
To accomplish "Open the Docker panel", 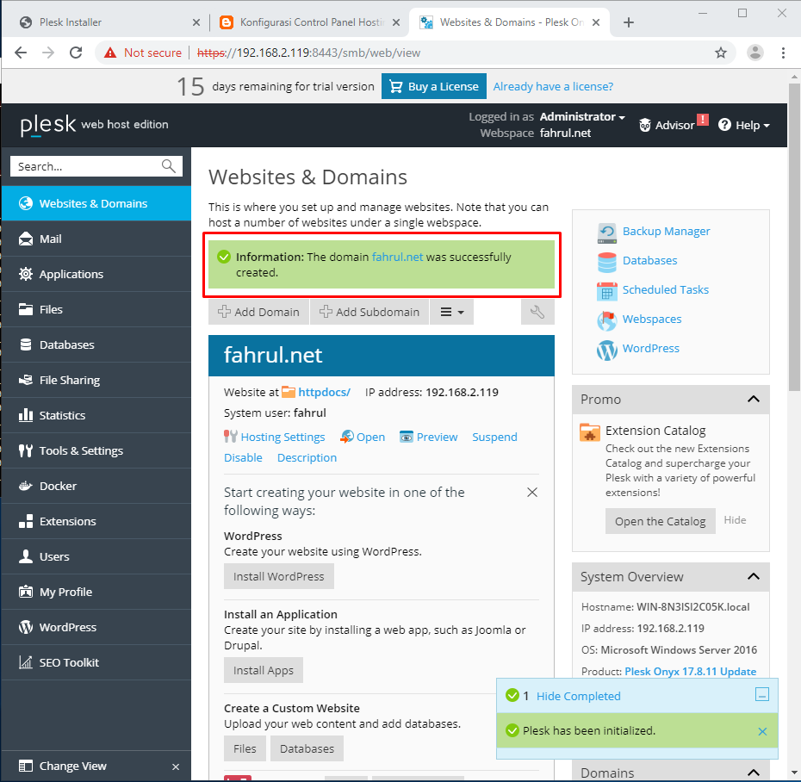I will tap(56, 486).
